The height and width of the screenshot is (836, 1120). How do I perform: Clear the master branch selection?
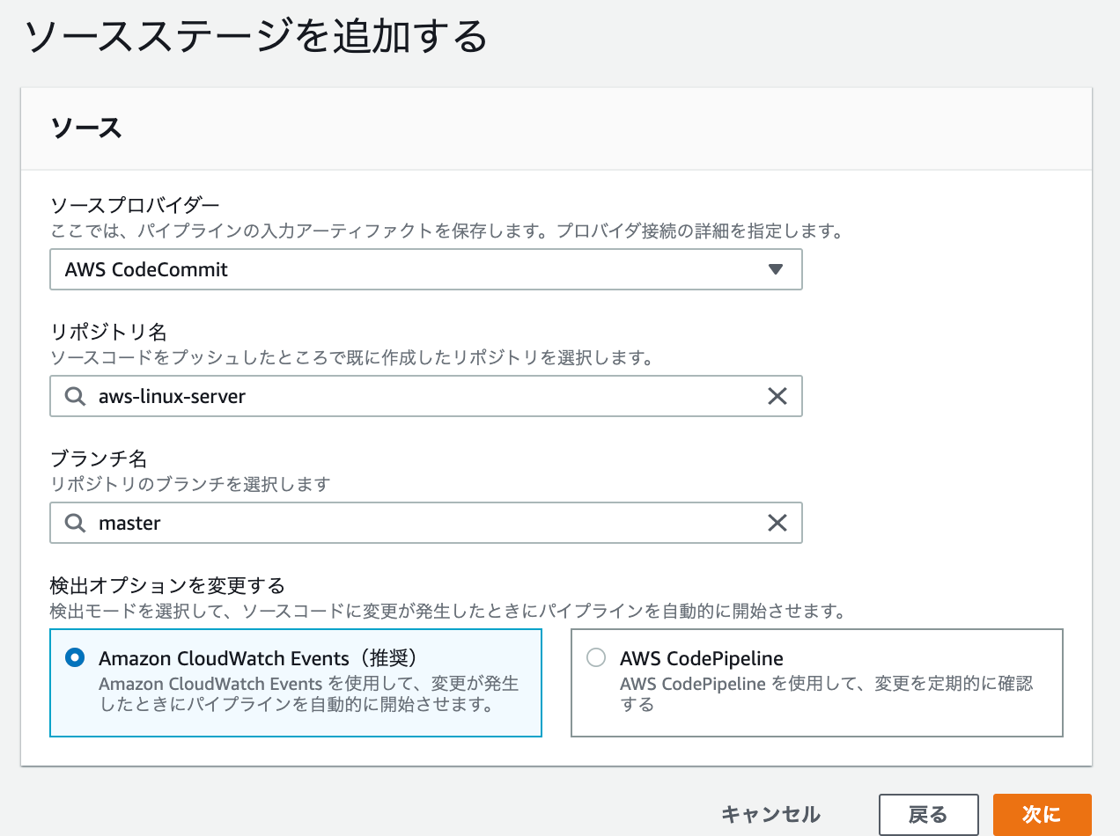coord(777,523)
